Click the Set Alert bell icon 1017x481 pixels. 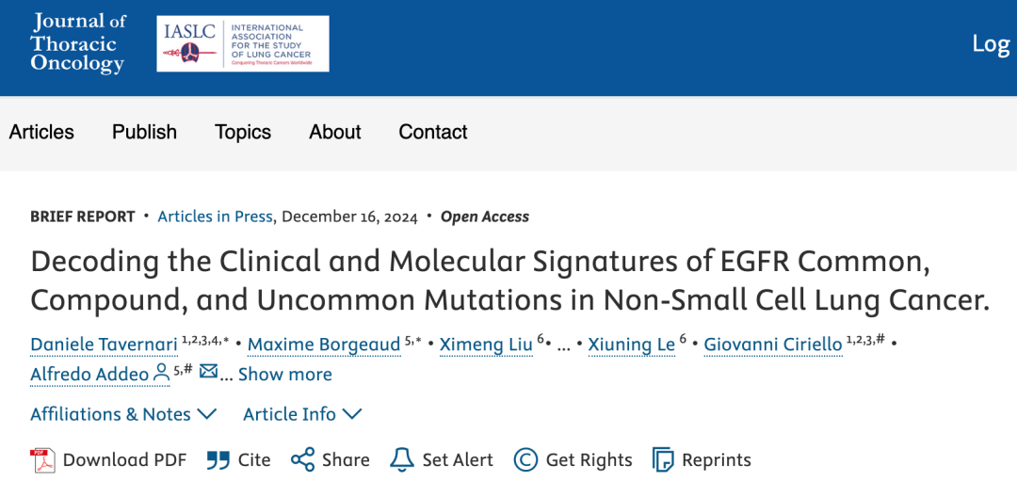[x=402, y=459]
